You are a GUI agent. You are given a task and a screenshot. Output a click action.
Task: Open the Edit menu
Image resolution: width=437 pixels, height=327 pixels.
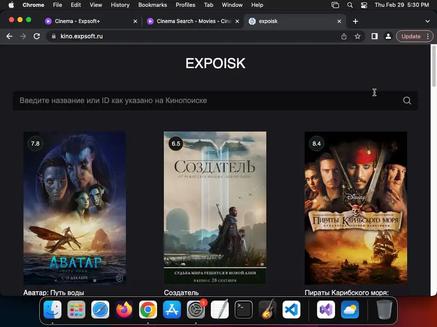(x=76, y=5)
